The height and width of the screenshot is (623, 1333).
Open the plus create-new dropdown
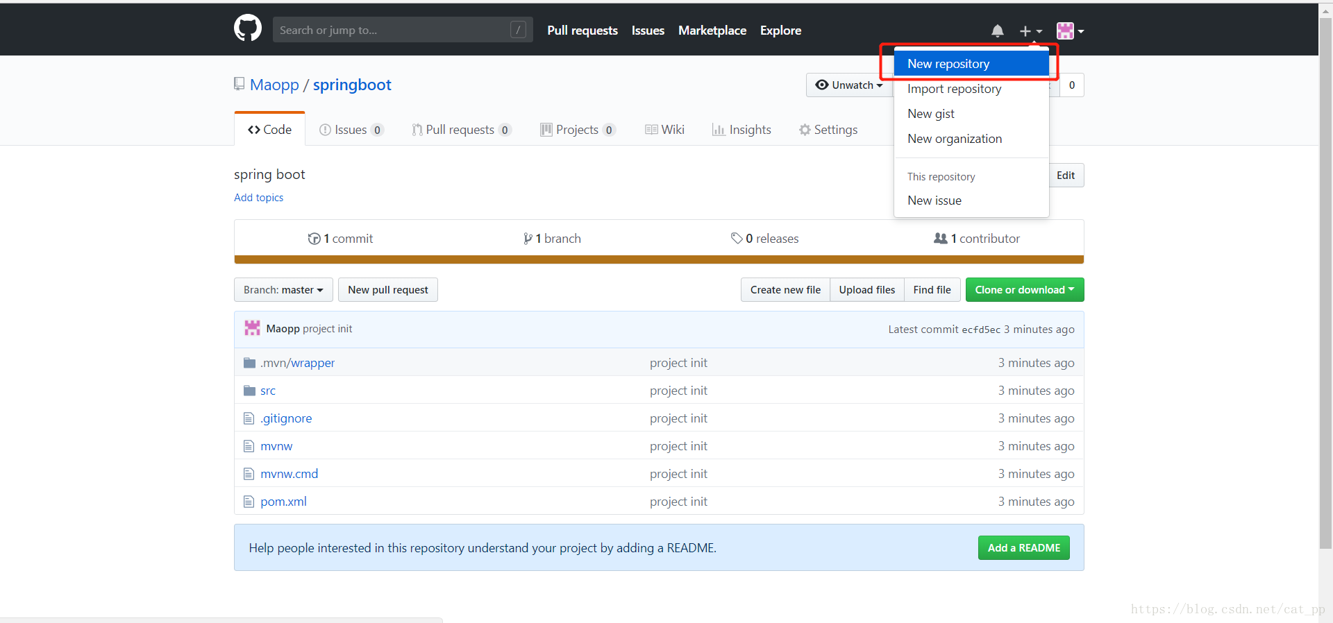click(1030, 31)
